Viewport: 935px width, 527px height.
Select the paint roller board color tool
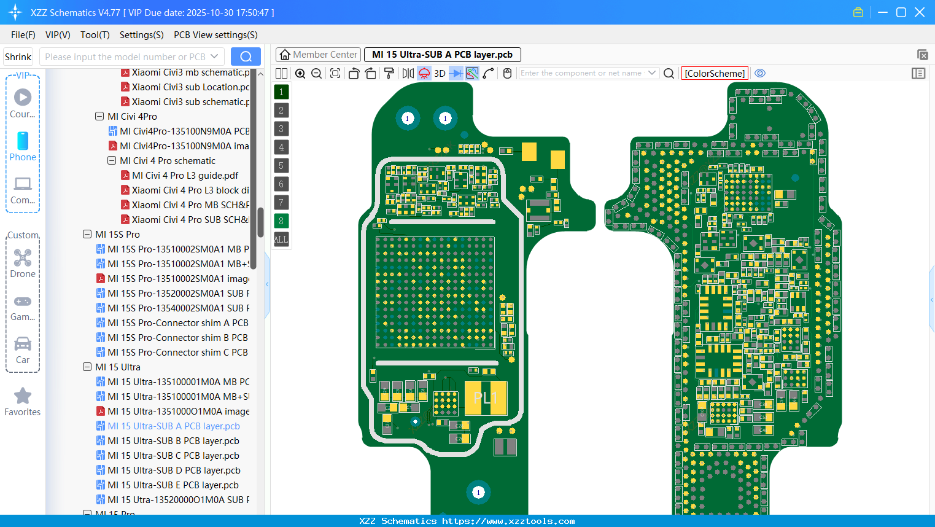388,73
